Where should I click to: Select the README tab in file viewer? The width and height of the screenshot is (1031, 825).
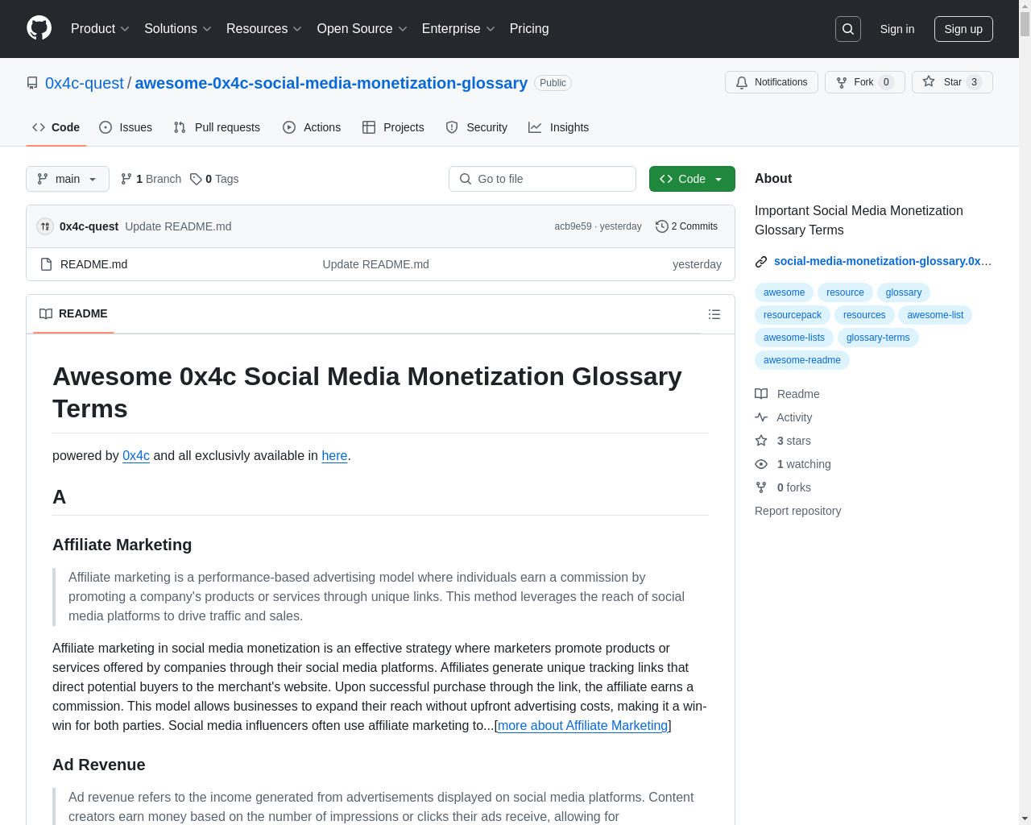click(x=73, y=314)
